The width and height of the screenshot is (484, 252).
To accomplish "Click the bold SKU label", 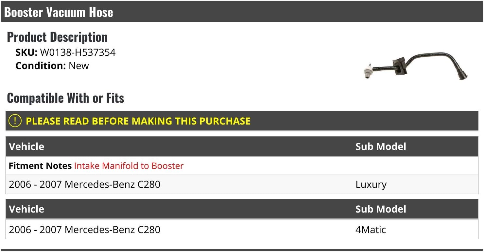I will 26,52.
